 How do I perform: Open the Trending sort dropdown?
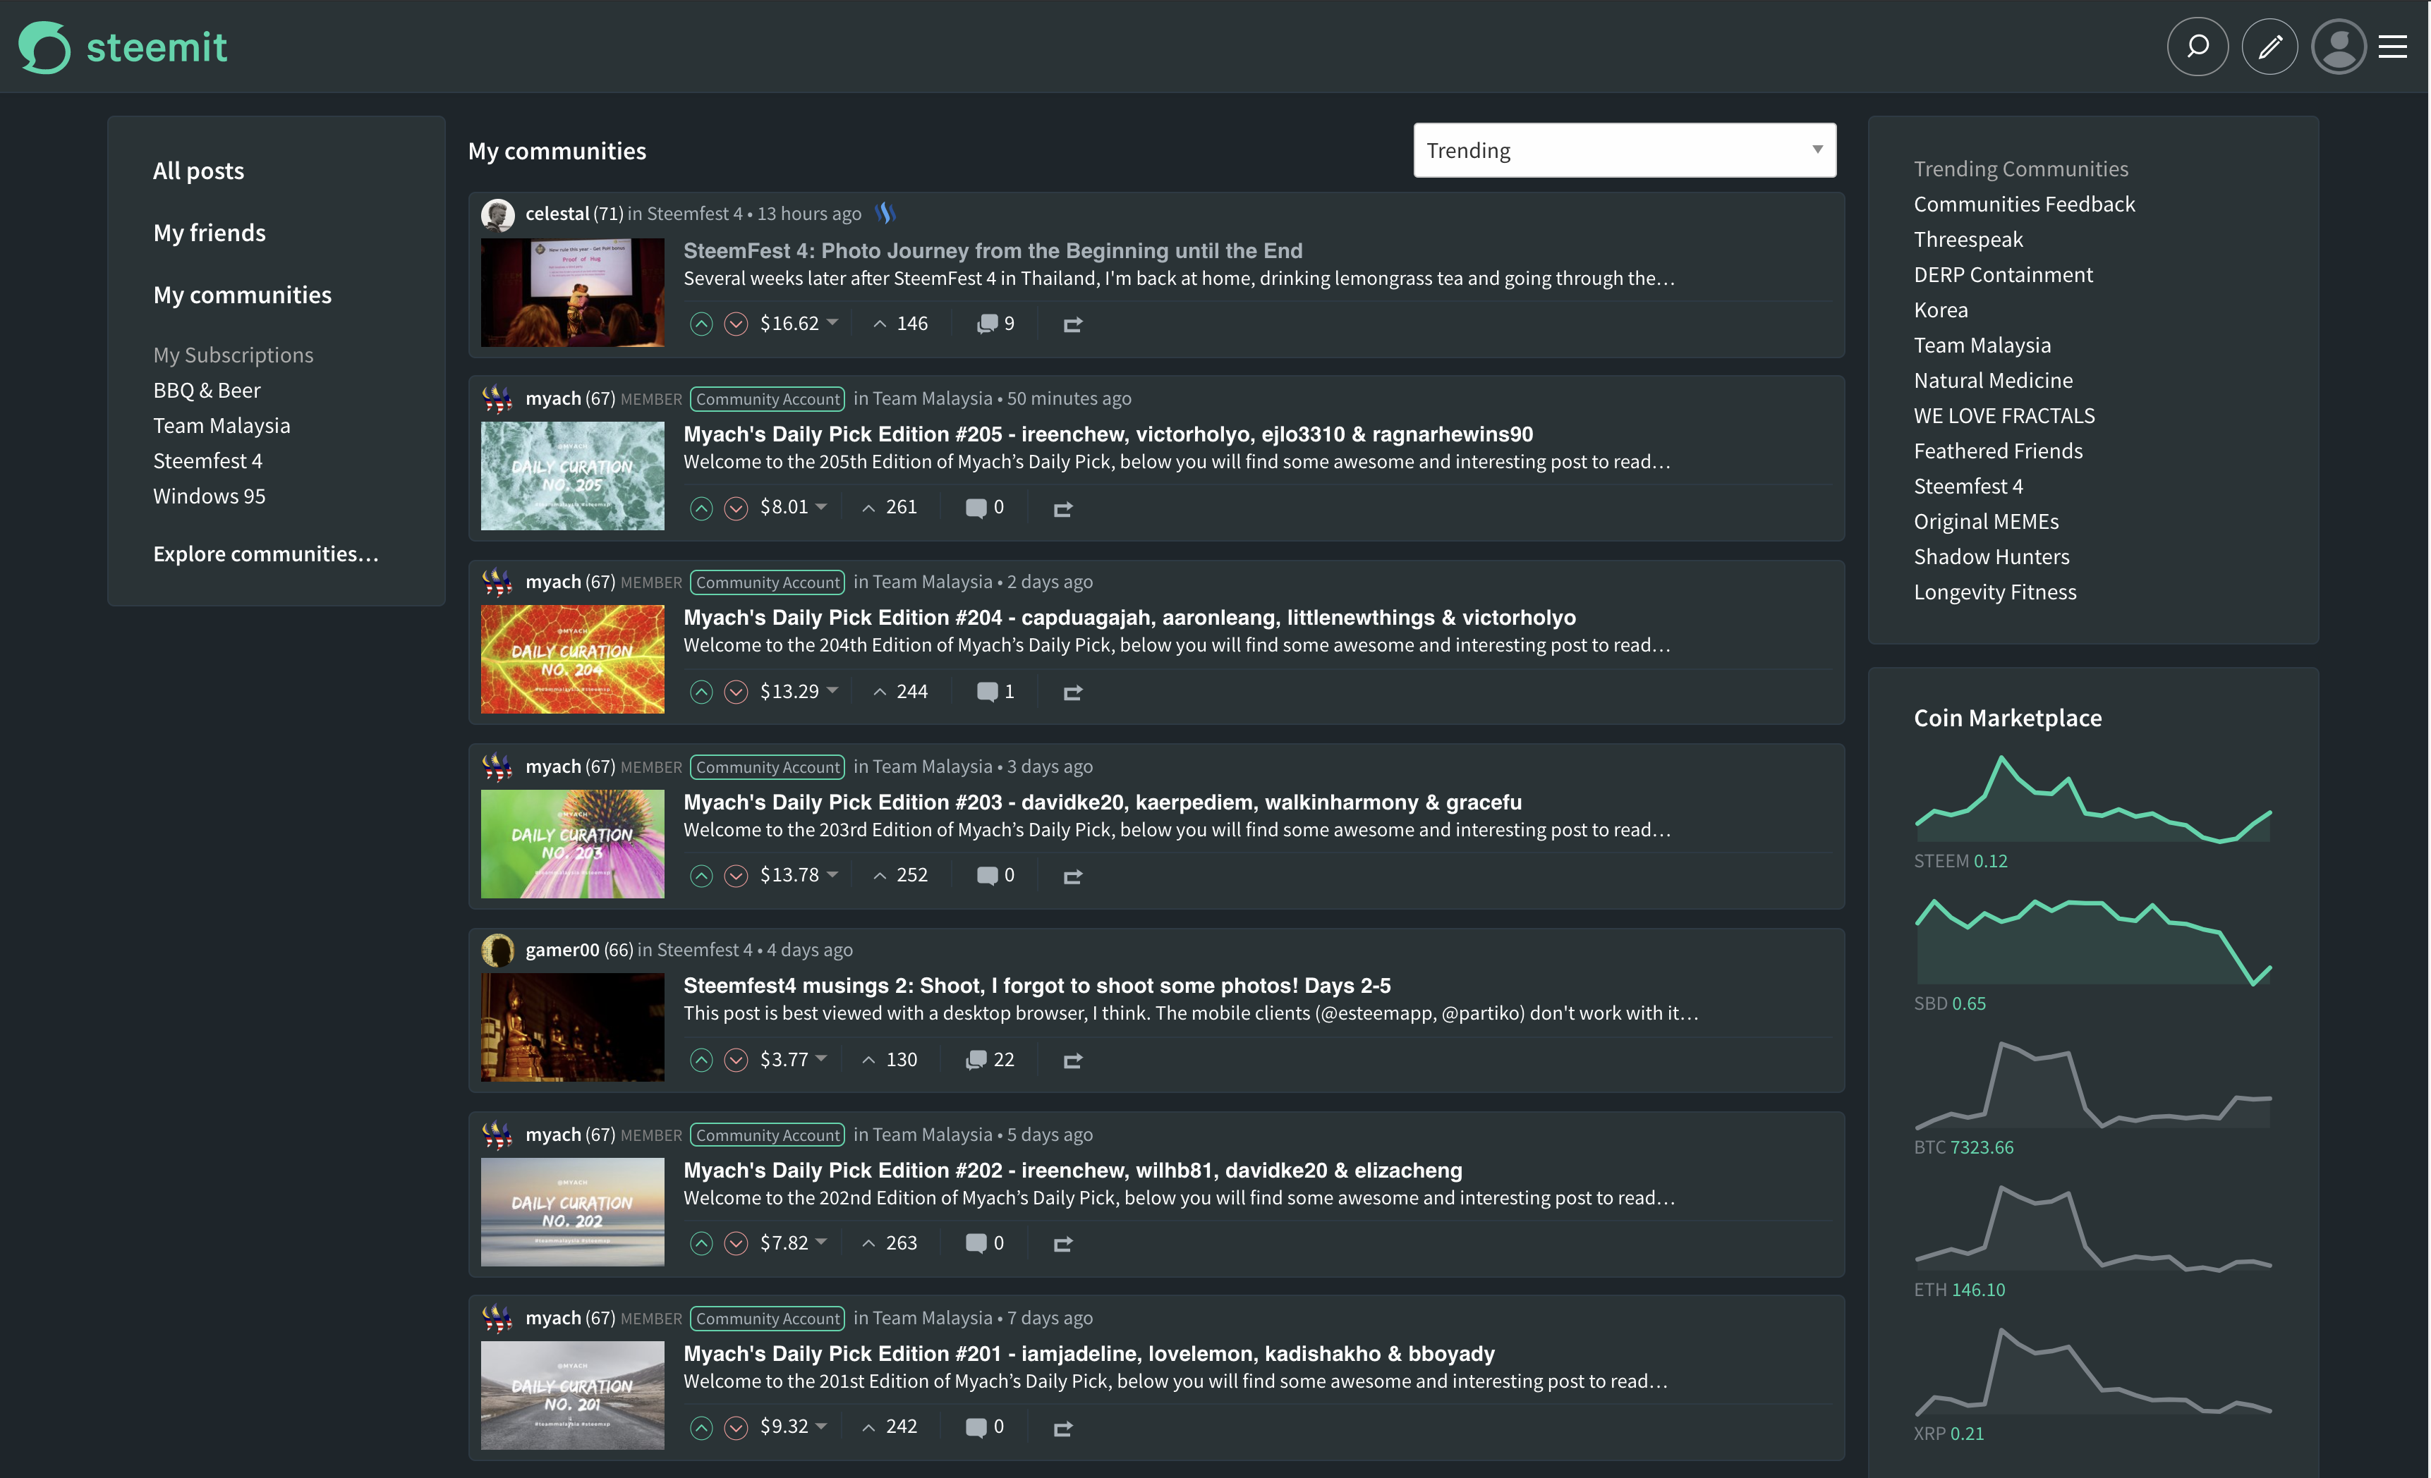click(x=1624, y=150)
